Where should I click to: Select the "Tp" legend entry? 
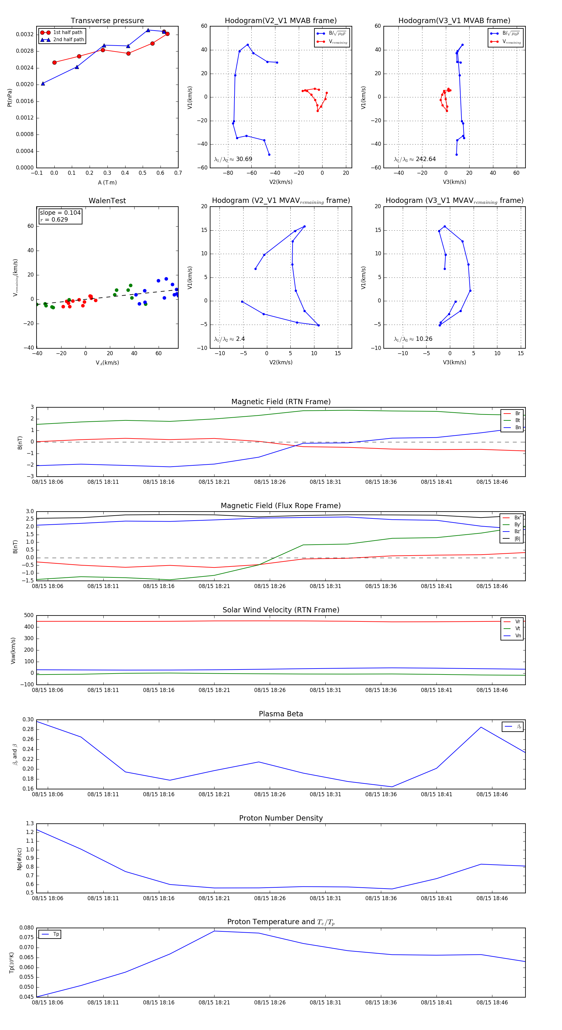[x=50, y=934]
